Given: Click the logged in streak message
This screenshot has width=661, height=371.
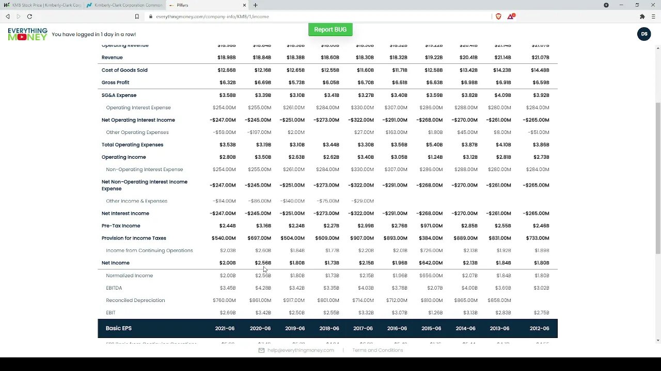Looking at the screenshot, I should tap(94, 35).
